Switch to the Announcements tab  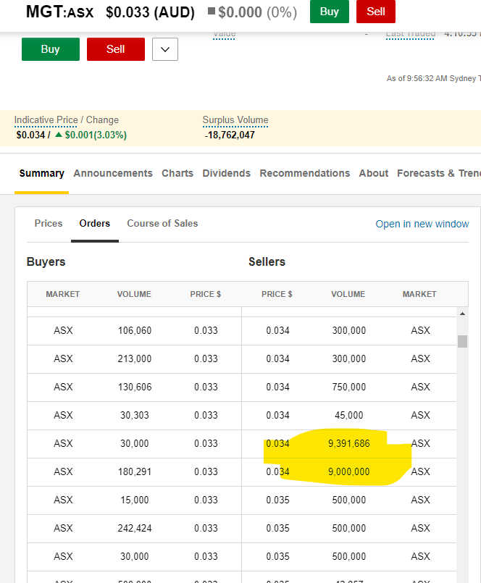[x=113, y=173]
